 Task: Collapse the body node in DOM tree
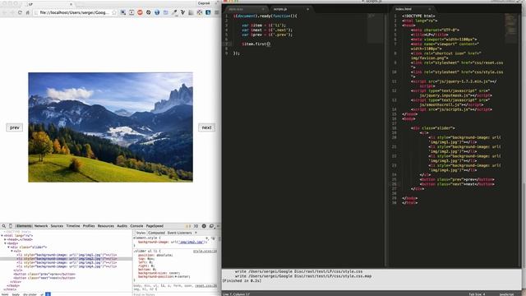tap(6, 243)
